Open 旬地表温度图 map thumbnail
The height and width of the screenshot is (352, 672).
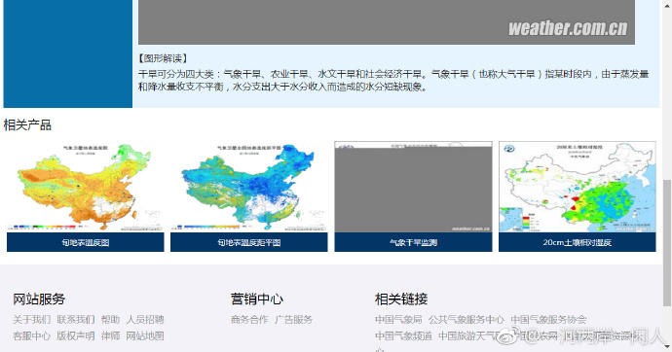tap(86, 187)
